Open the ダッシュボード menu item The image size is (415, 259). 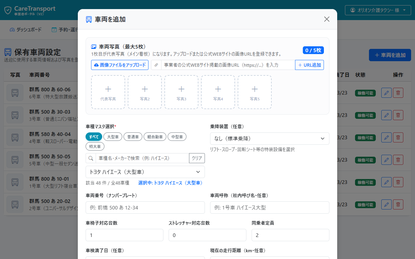click(26, 30)
